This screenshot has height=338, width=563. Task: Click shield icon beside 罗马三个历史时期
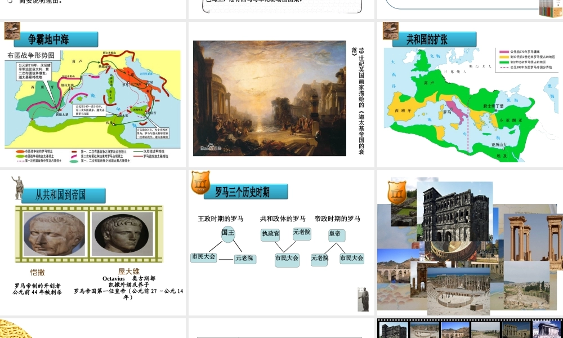click(x=200, y=183)
